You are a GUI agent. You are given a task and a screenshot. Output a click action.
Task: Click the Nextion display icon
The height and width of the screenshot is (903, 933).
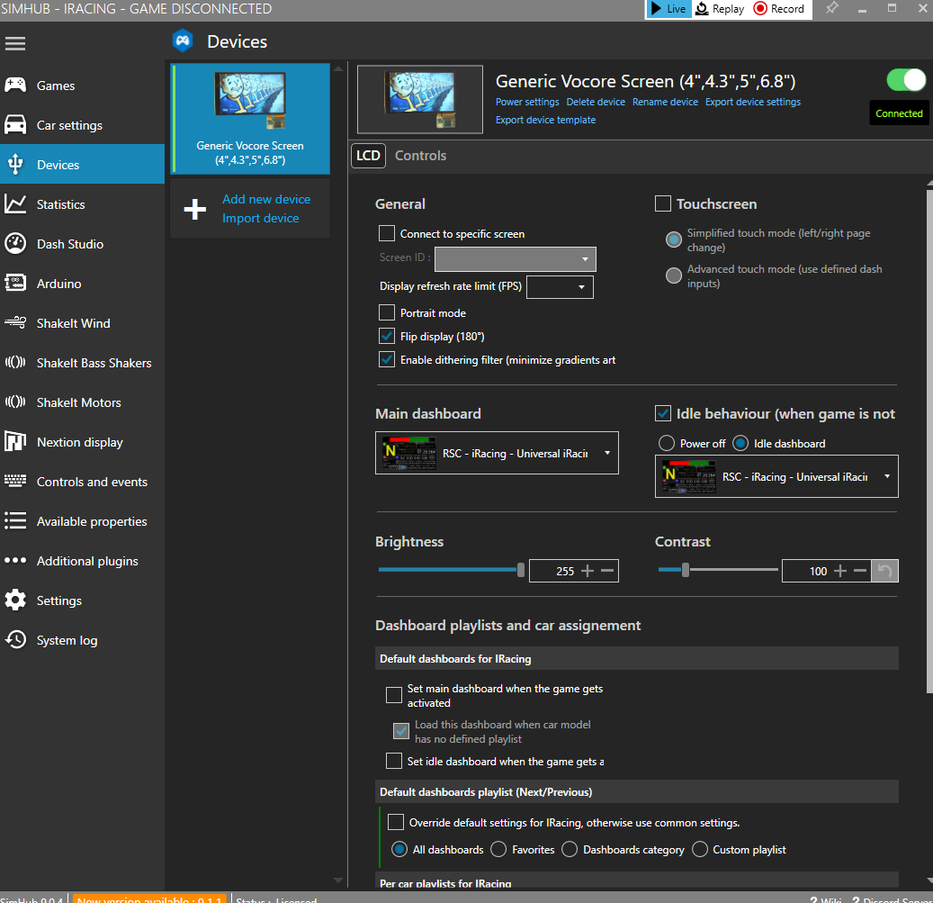[x=15, y=442]
